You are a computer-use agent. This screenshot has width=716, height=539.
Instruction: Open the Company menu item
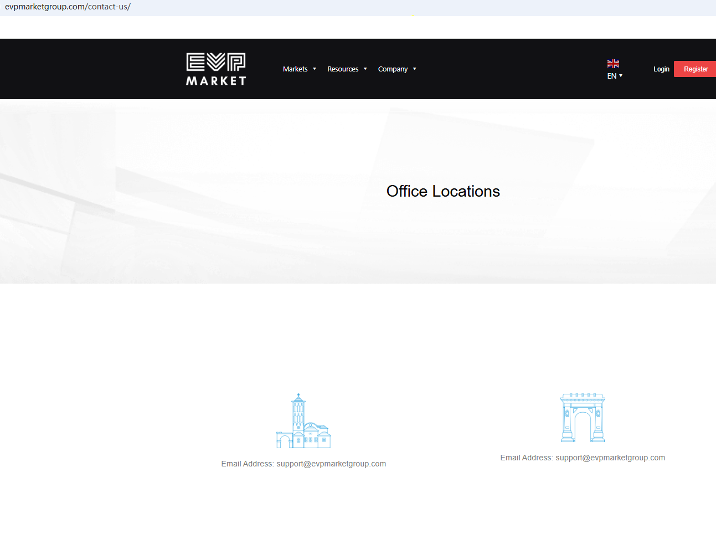coord(393,69)
